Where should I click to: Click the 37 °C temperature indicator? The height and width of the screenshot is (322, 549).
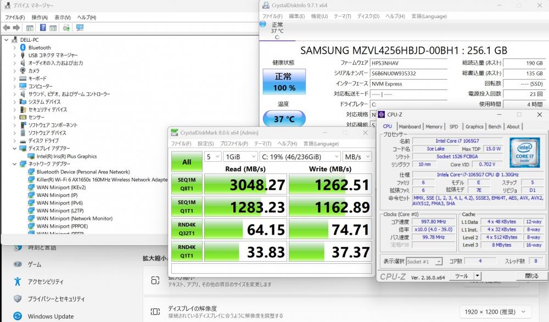(x=284, y=119)
